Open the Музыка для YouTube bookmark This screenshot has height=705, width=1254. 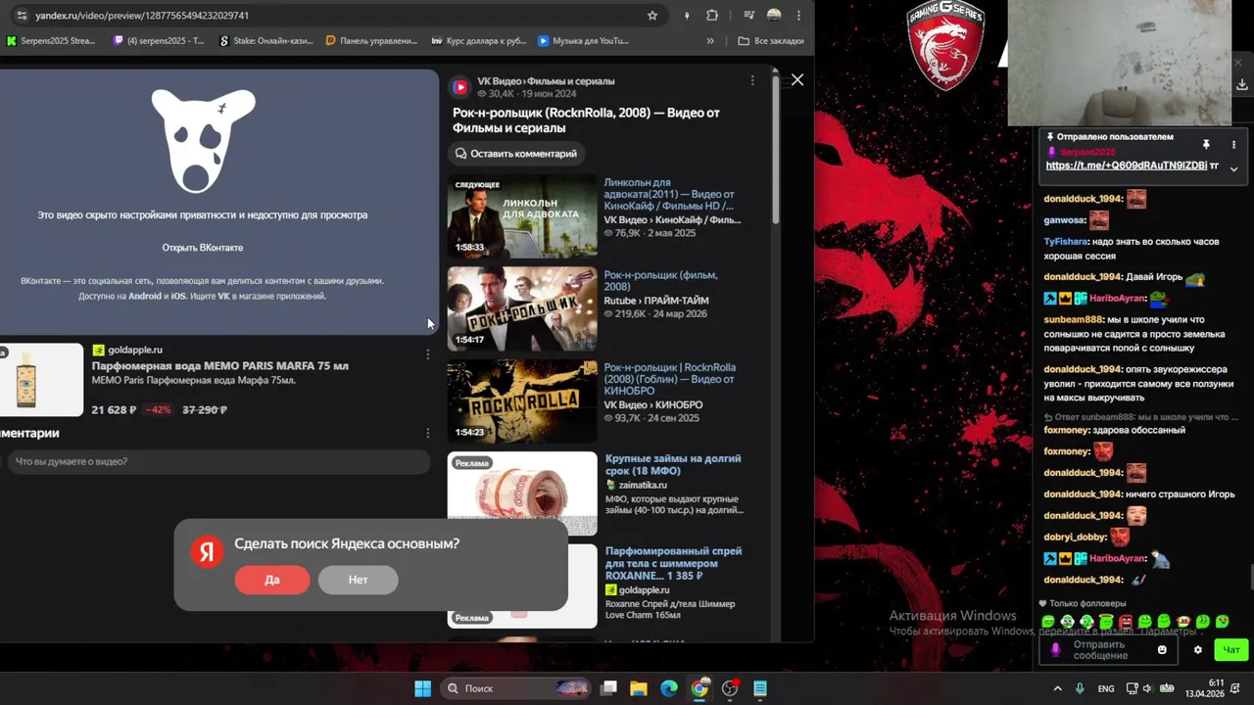[584, 41]
